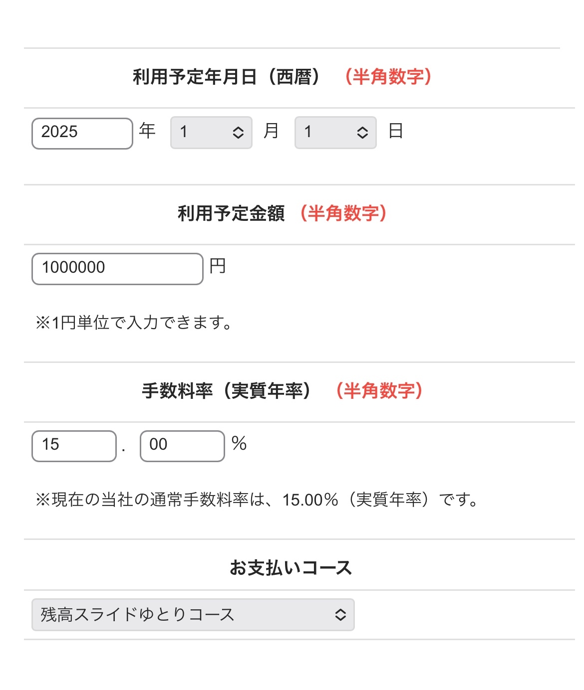Click the note ※1円単位で入力できます。
The width and height of the screenshot is (584, 690).
133,323
